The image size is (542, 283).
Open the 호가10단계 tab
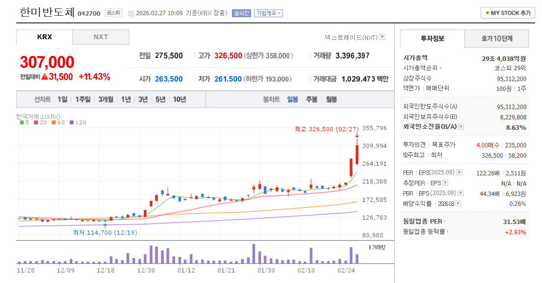pyautogui.click(x=497, y=38)
